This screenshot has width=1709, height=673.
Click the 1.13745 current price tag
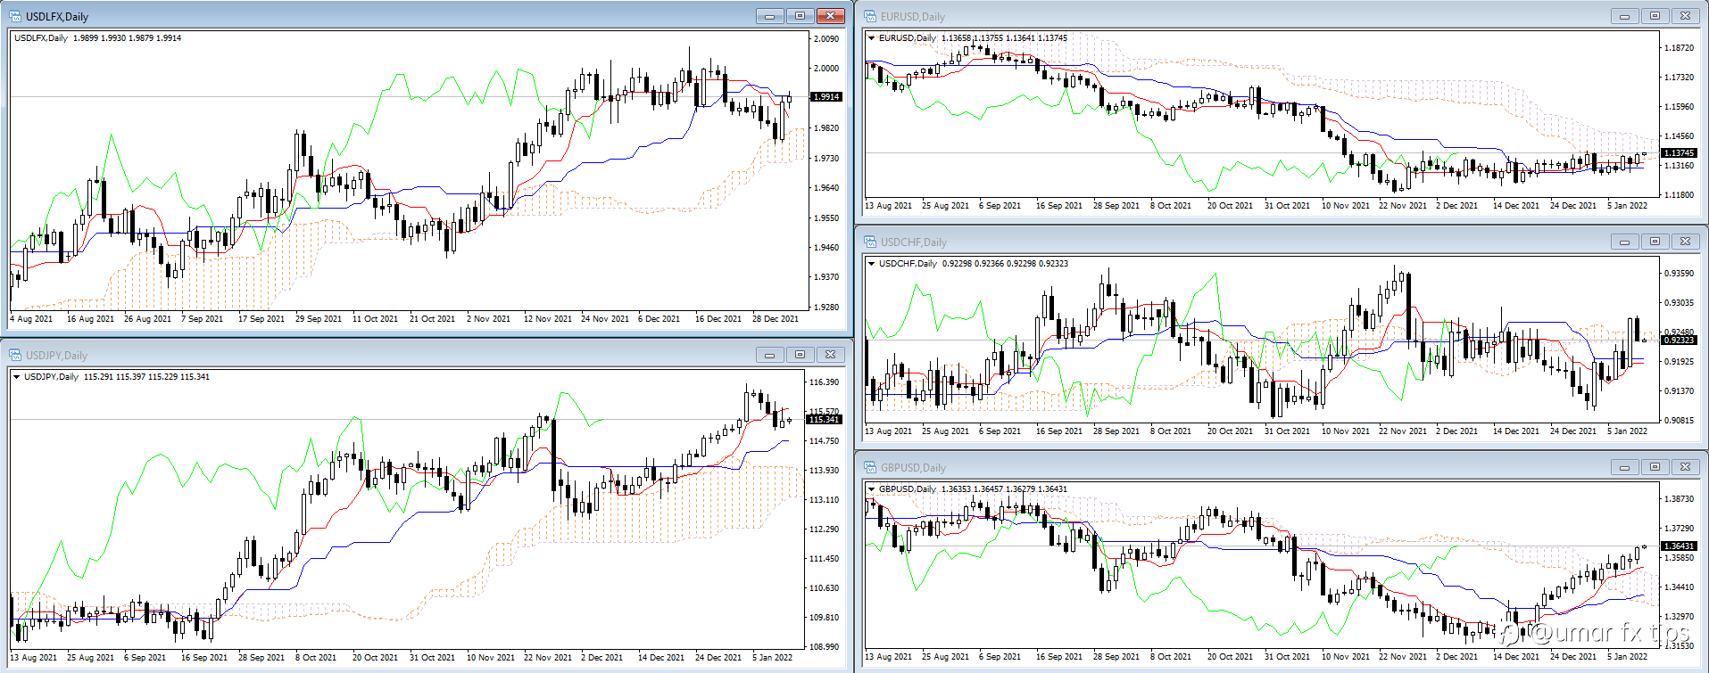[1679, 153]
